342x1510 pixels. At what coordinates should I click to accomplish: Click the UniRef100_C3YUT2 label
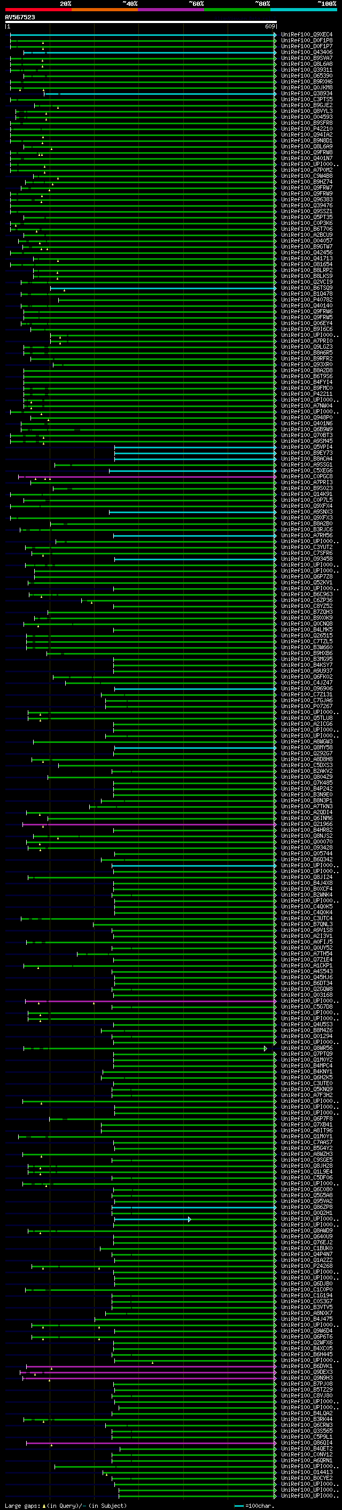click(x=307, y=547)
